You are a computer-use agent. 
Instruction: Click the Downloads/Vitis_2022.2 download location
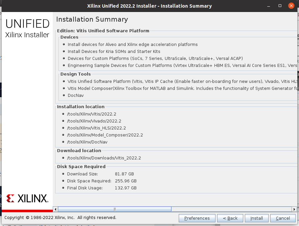pyautogui.click(x=104, y=158)
